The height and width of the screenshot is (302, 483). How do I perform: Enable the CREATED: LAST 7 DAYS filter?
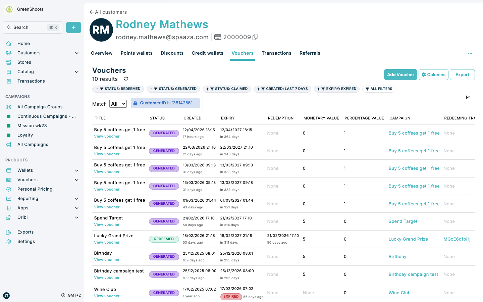282,89
